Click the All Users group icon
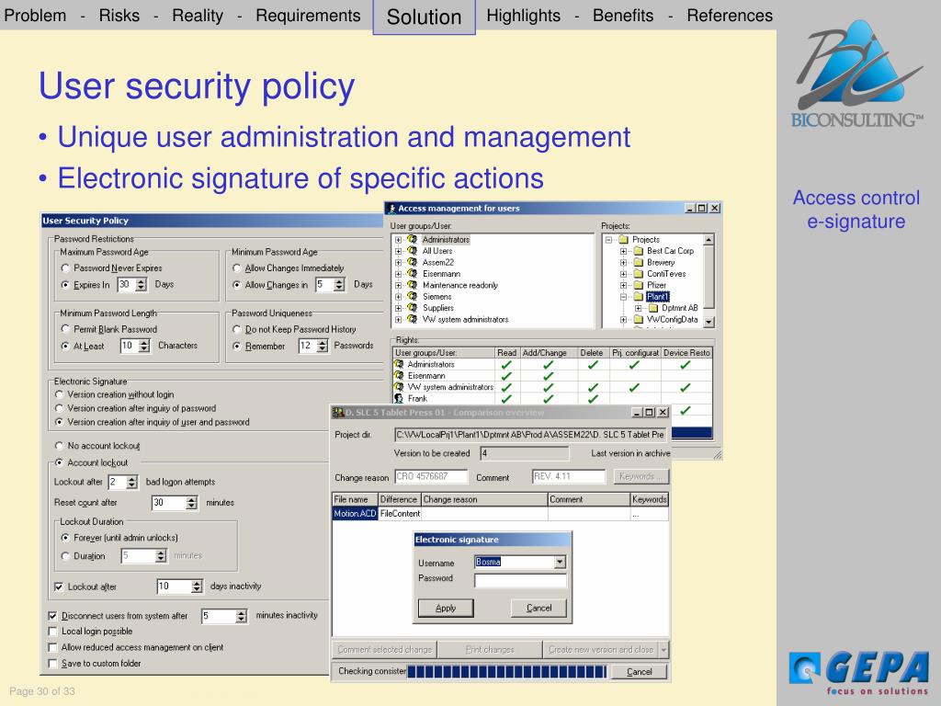 pyautogui.click(x=413, y=250)
